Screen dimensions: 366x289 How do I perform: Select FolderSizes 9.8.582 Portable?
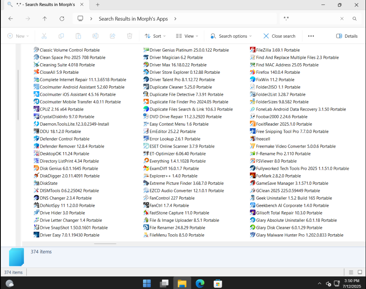pos(279,102)
